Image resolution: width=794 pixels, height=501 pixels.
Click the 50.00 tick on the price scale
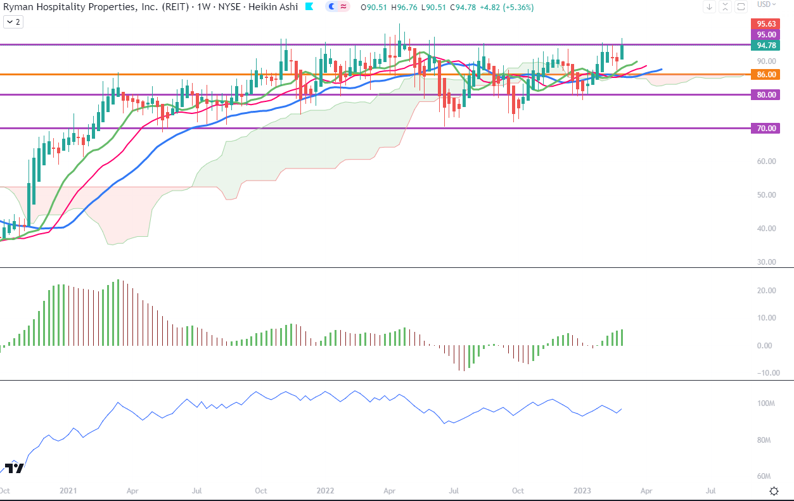(766, 195)
